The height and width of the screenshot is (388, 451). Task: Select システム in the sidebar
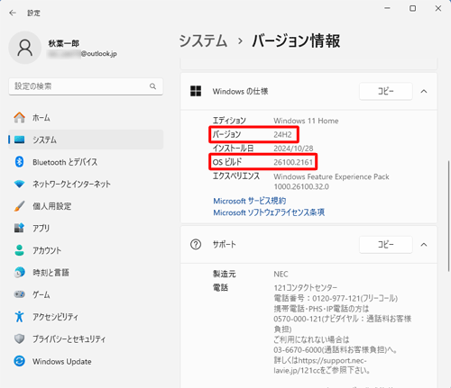pyautogui.click(x=86, y=140)
